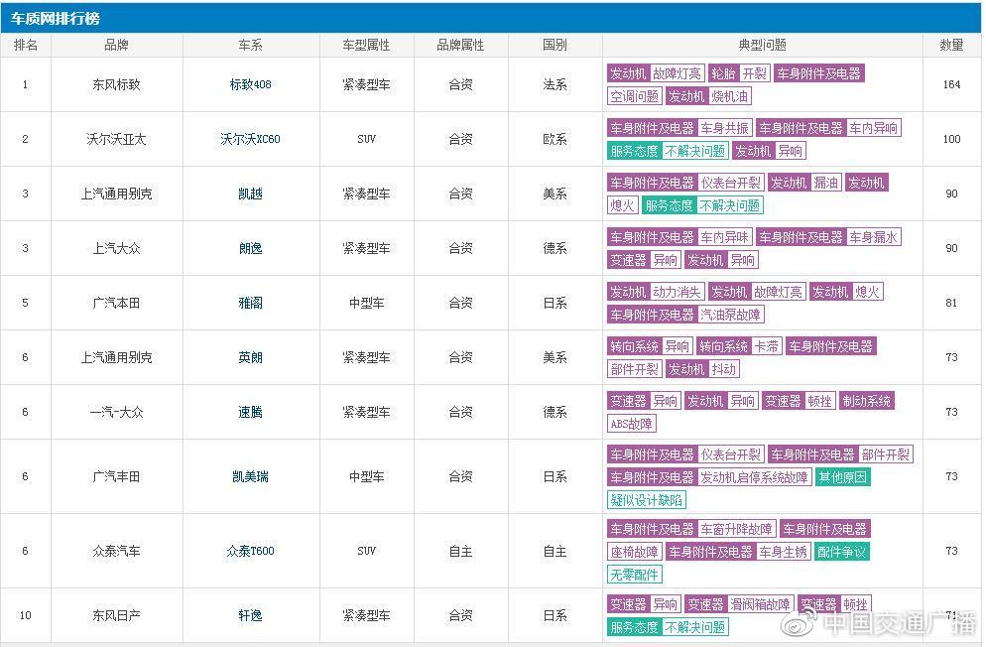Select the 法系 country cell
Viewport: 986px width, 647px height.
click(x=555, y=84)
